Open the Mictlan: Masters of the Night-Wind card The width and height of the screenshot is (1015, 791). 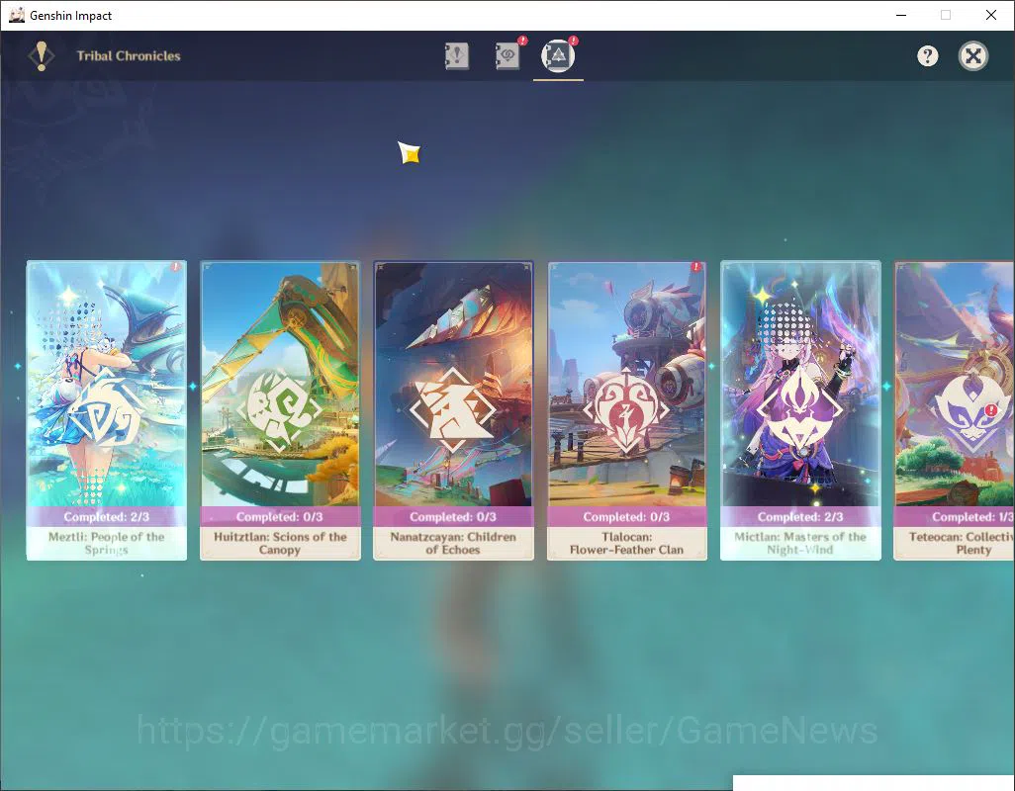(800, 410)
